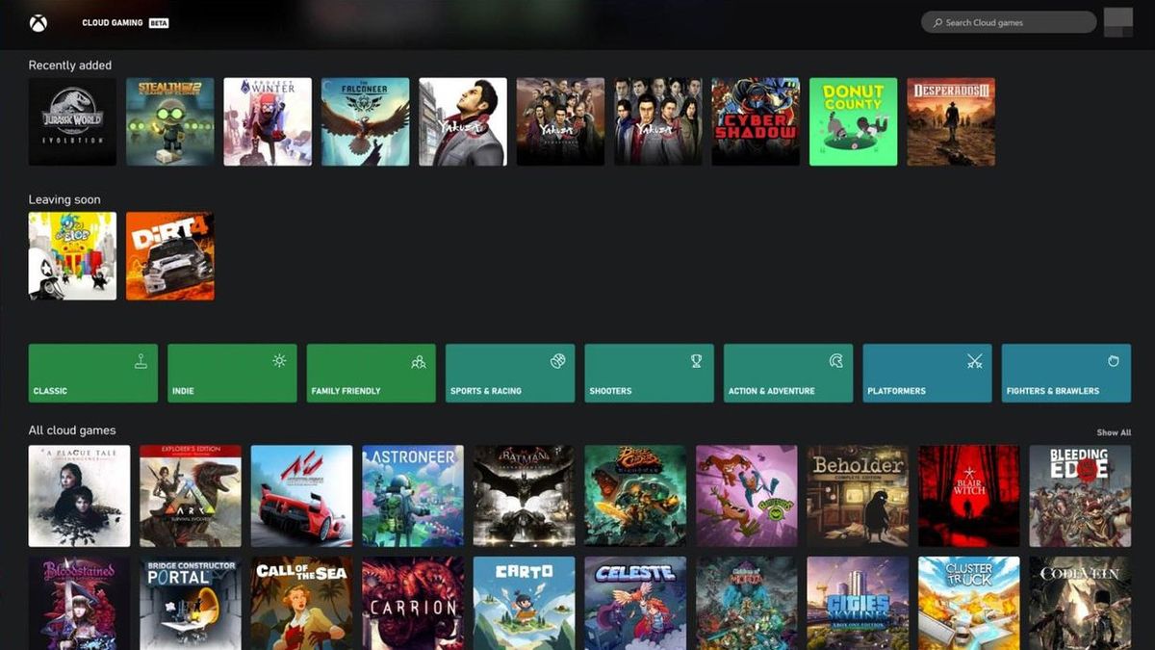The height and width of the screenshot is (650, 1155).
Task: Open Stealth Inc 2 game tile
Action: (x=170, y=122)
